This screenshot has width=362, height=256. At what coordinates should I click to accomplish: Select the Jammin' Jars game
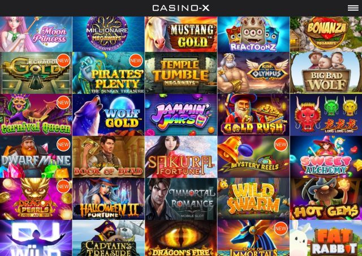click(x=181, y=115)
